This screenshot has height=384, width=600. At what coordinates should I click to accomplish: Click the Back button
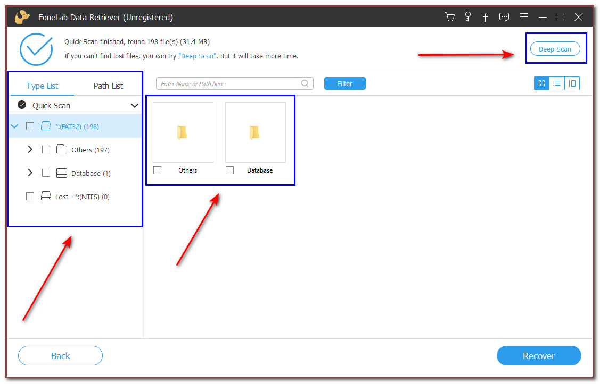pyautogui.click(x=61, y=356)
